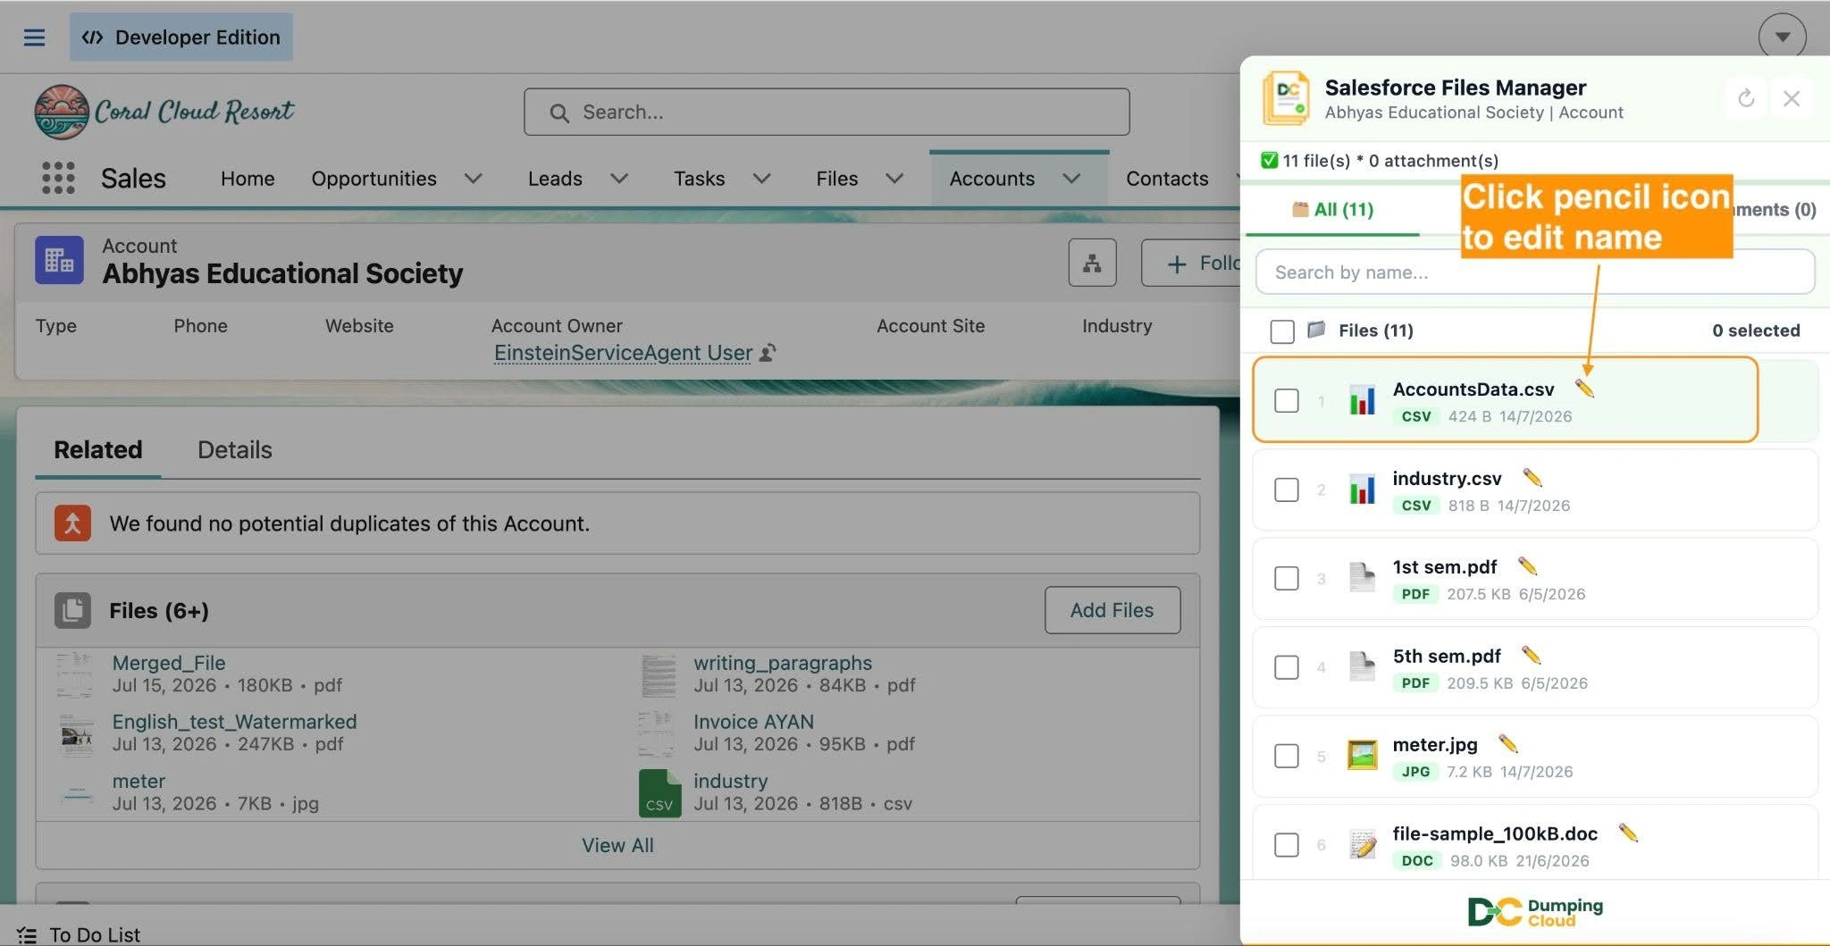Click the Developer Edition button
The height and width of the screenshot is (946, 1830).
[181, 38]
